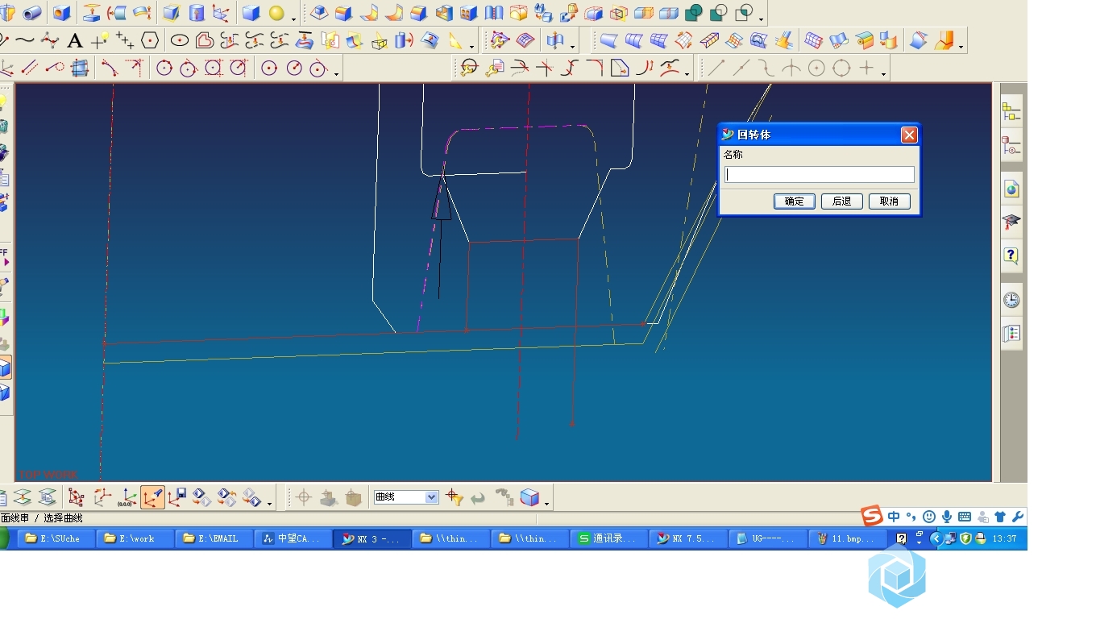The width and height of the screenshot is (1096, 619).
Task: Select the Parallel Lines icon
Action: [x=30, y=69]
